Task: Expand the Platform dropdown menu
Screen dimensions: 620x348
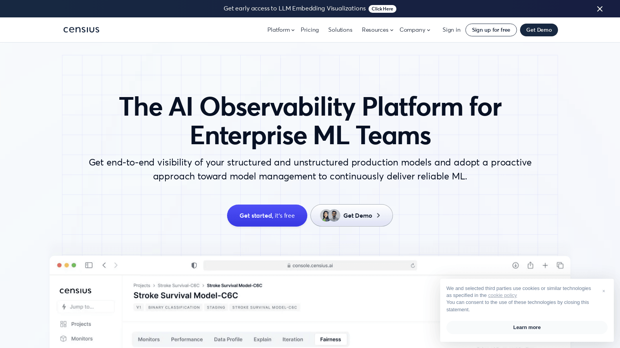Action: click(x=281, y=30)
